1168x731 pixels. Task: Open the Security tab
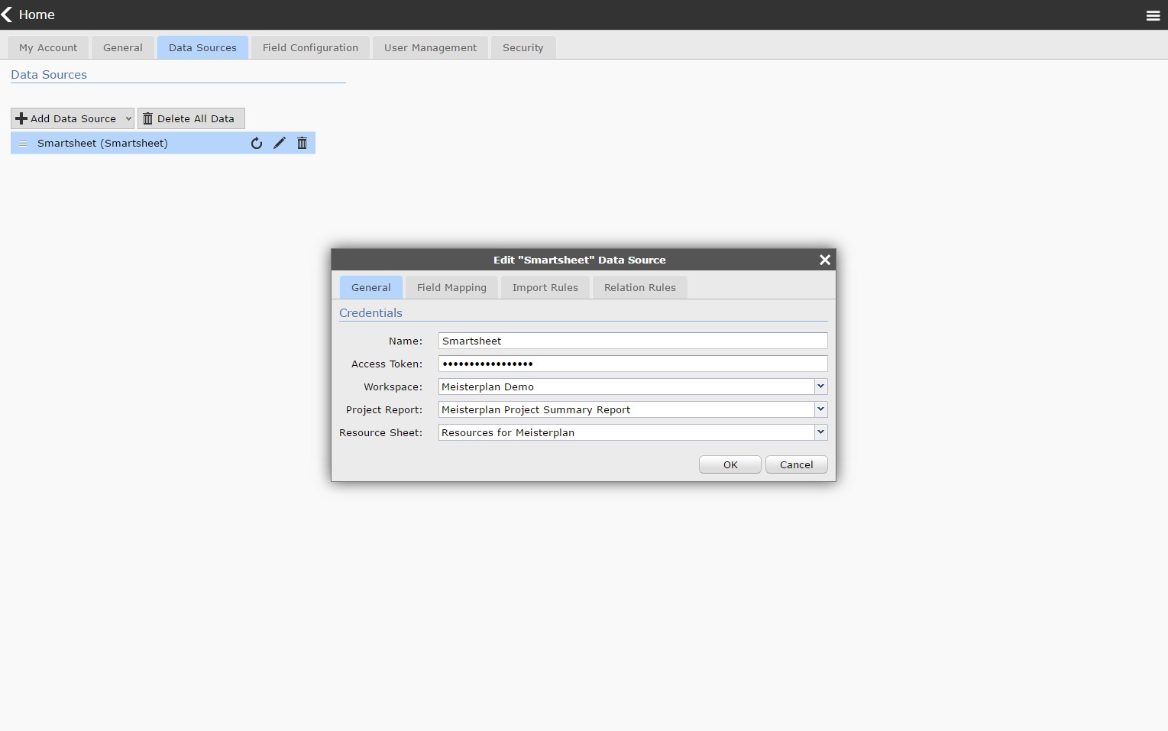[523, 47]
